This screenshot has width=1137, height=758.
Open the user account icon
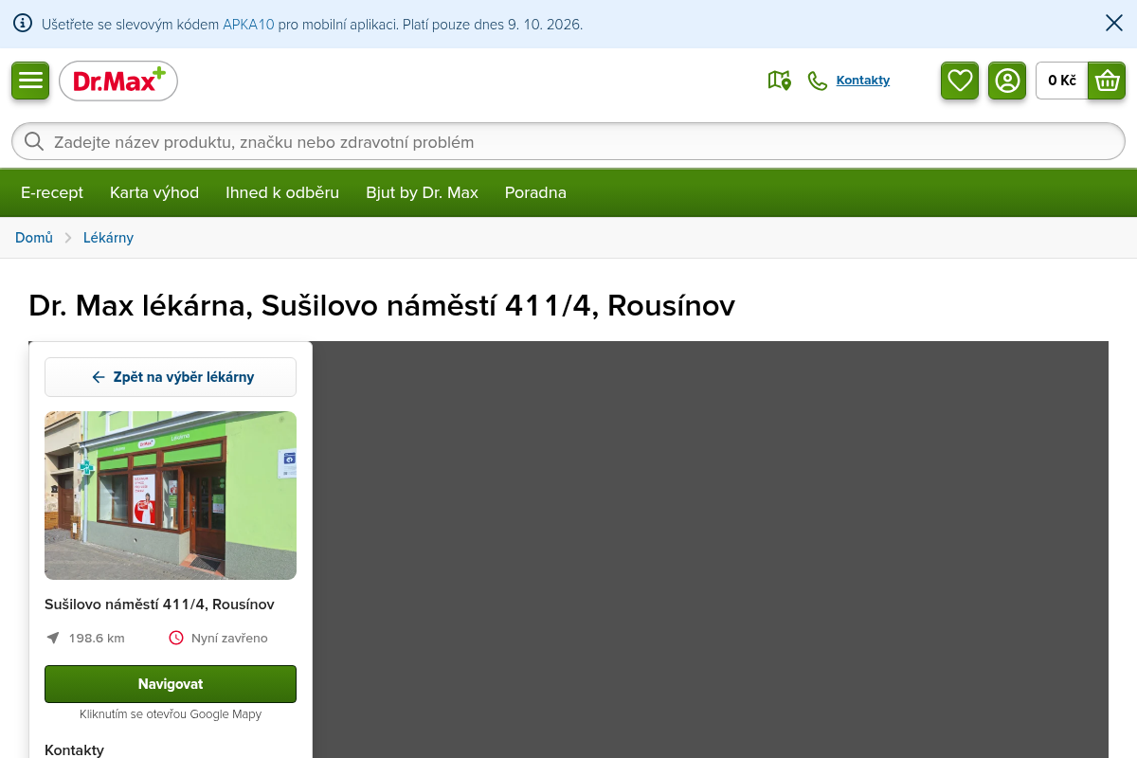(x=1007, y=81)
